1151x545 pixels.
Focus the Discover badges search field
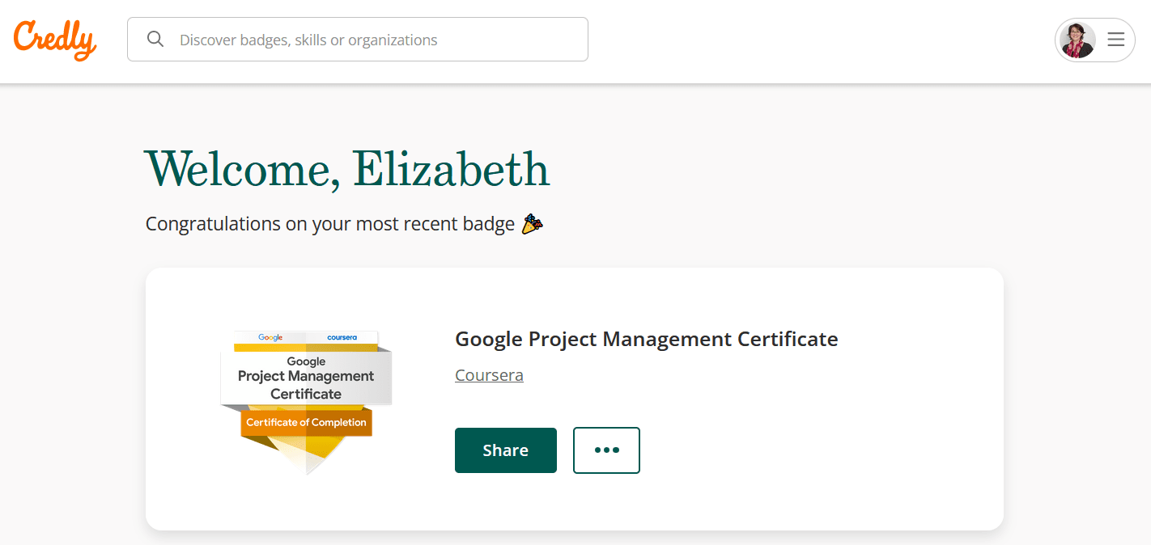pyautogui.click(x=358, y=40)
